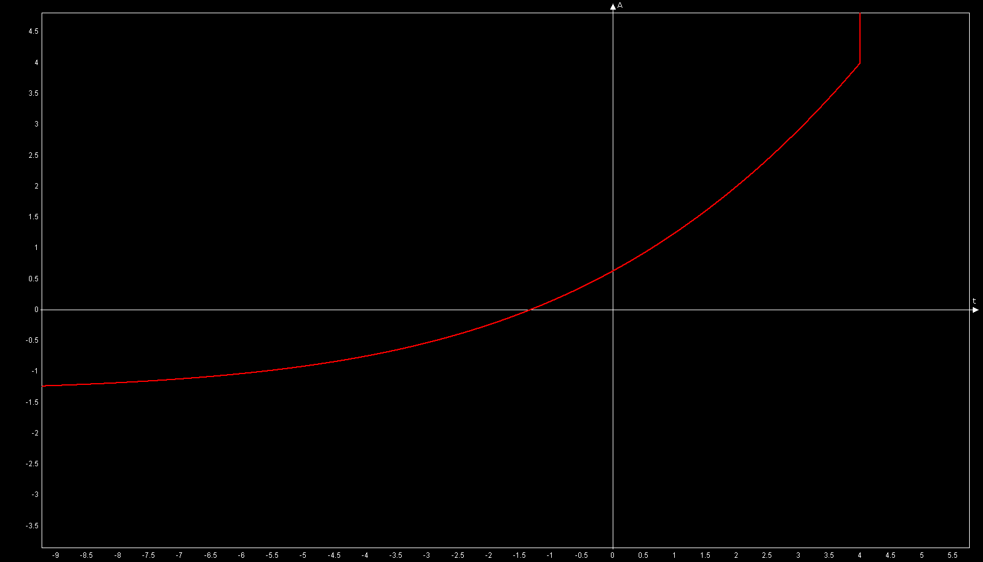Click the 5.5 tick label on the bottom scale
This screenshot has width=983, height=562.
[952, 555]
